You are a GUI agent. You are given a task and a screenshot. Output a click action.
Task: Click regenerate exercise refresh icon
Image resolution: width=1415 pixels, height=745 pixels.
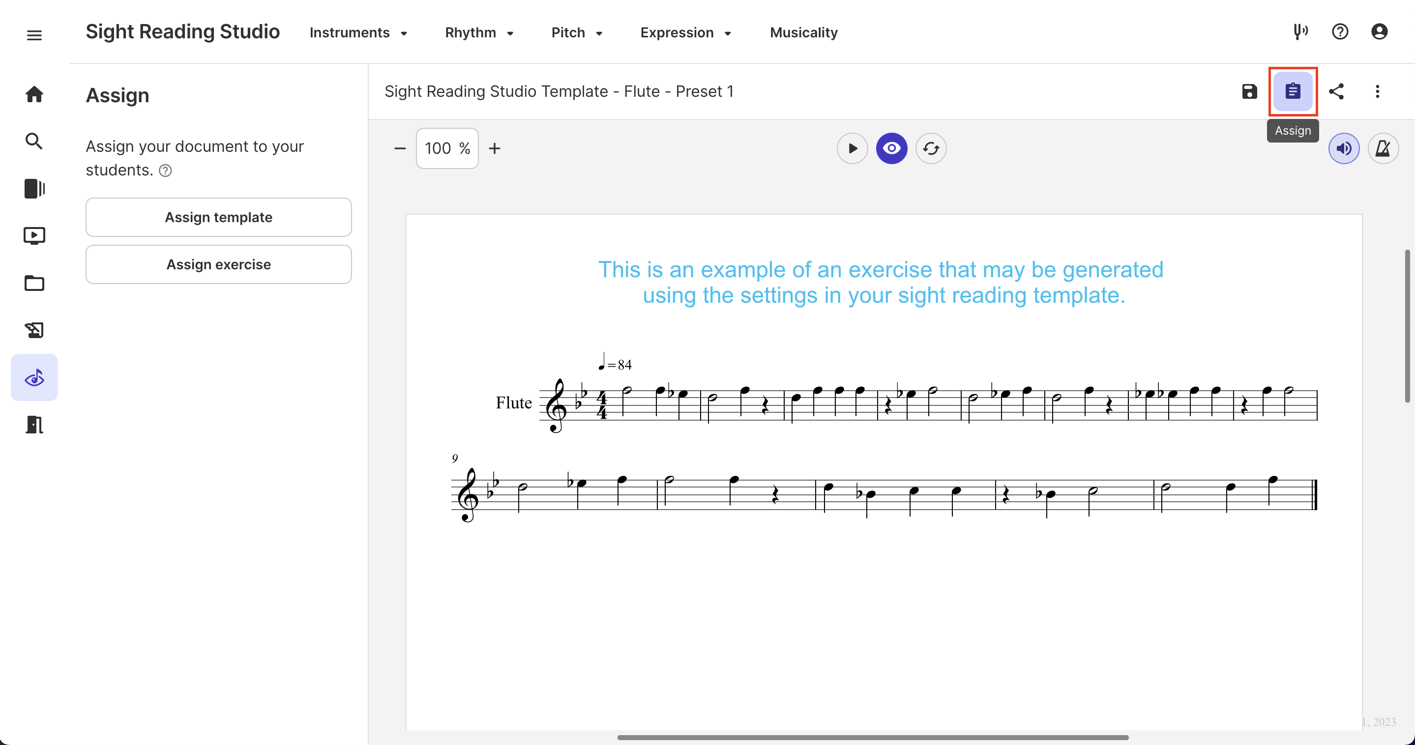(931, 148)
